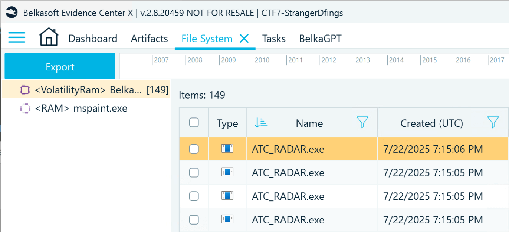Close the File System tab
The image size is (509, 232).
[x=244, y=38]
